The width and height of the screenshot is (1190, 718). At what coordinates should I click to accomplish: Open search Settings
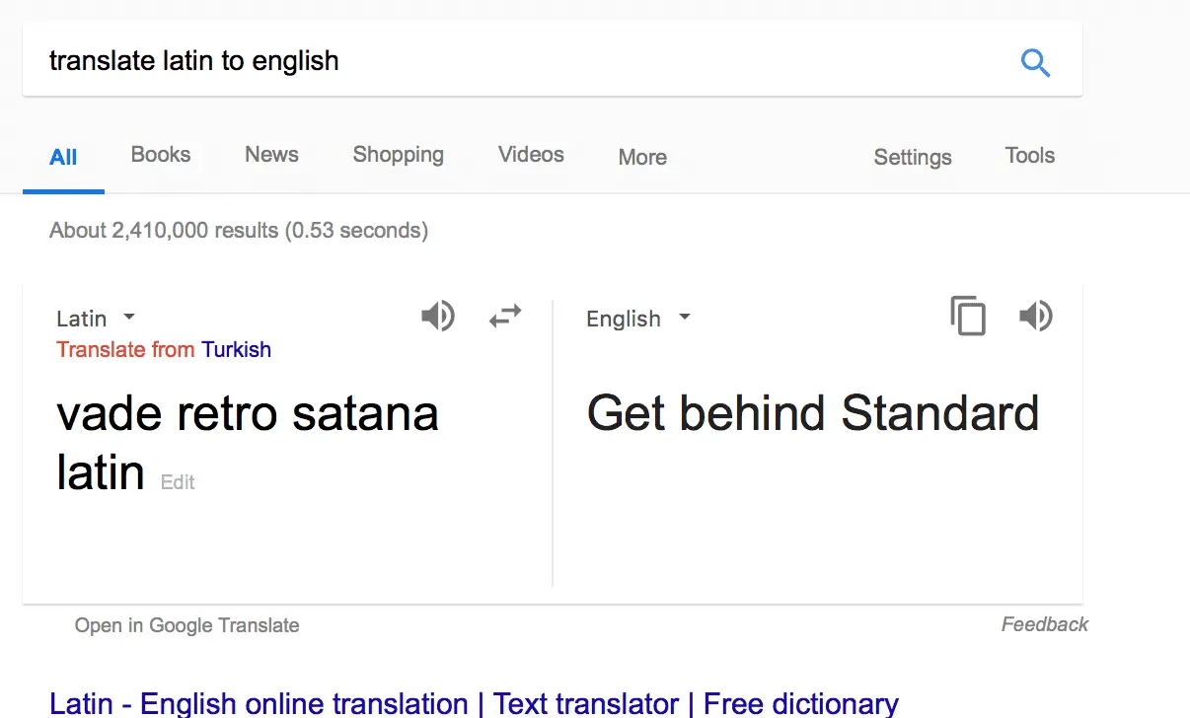913,157
